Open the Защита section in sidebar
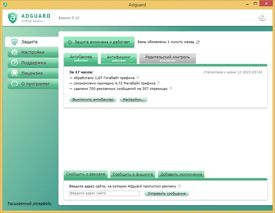 click(x=32, y=42)
